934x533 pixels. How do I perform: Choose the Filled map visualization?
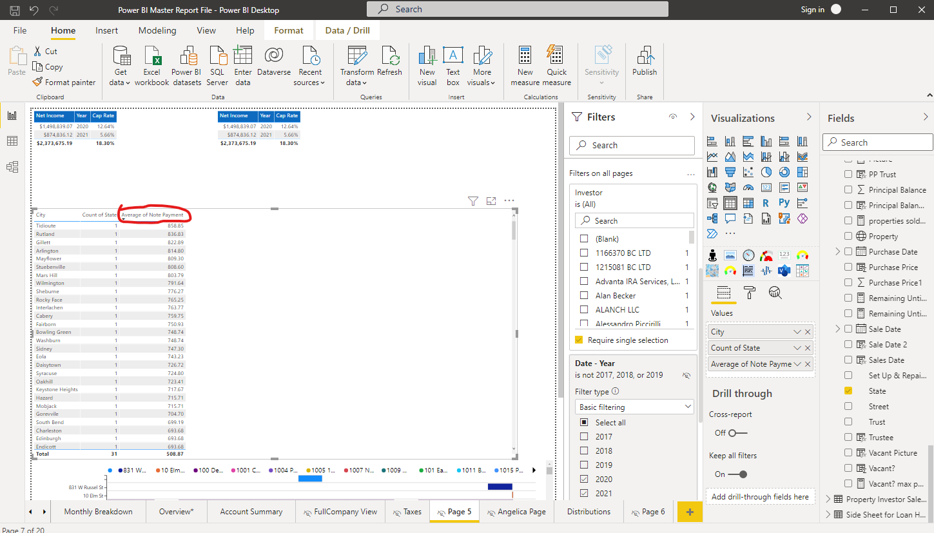[730, 188]
